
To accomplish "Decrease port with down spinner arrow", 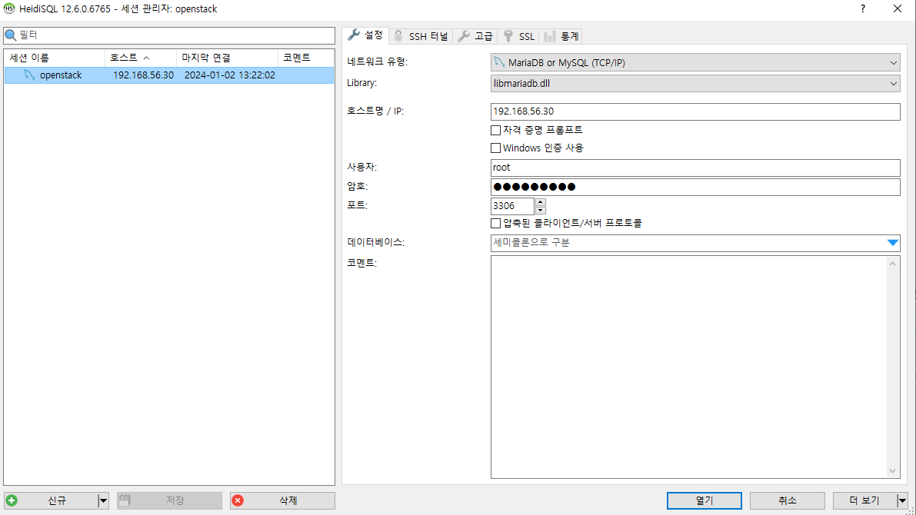I will 541,210.
